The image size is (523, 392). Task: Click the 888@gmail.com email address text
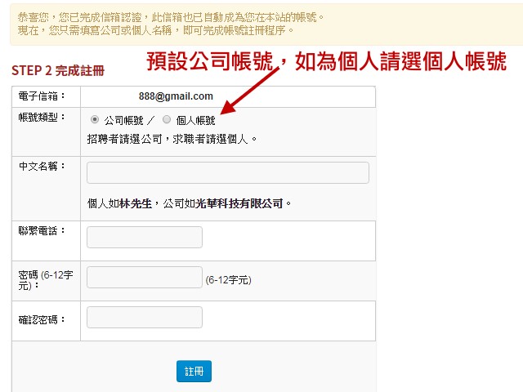(176, 96)
